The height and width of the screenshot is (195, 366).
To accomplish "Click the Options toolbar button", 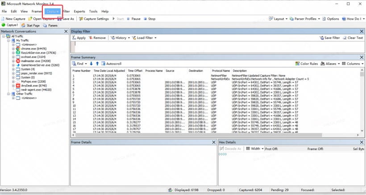I will click(x=331, y=19).
